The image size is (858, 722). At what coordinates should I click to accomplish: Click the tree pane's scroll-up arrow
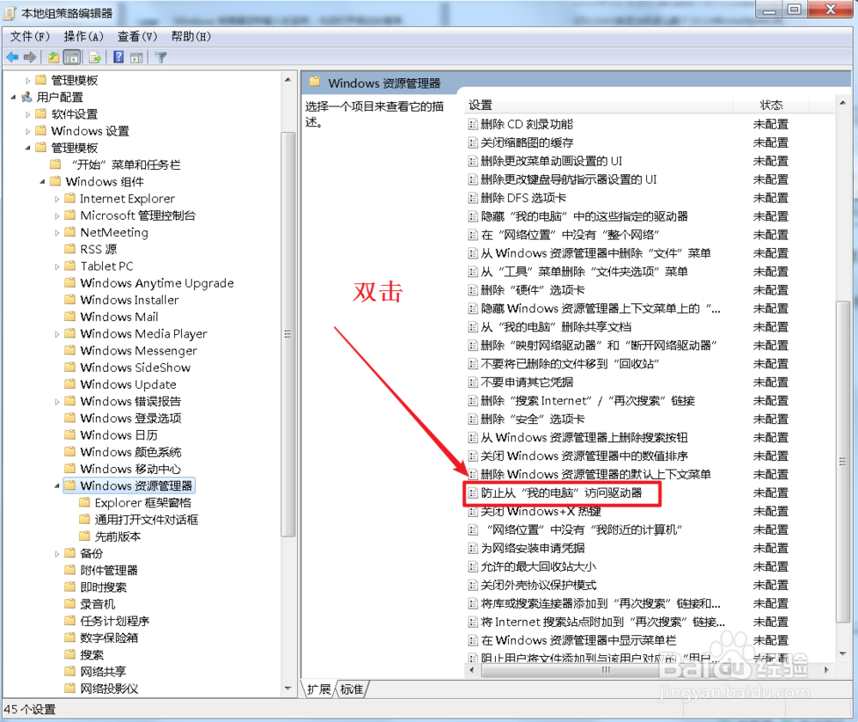pos(287,80)
